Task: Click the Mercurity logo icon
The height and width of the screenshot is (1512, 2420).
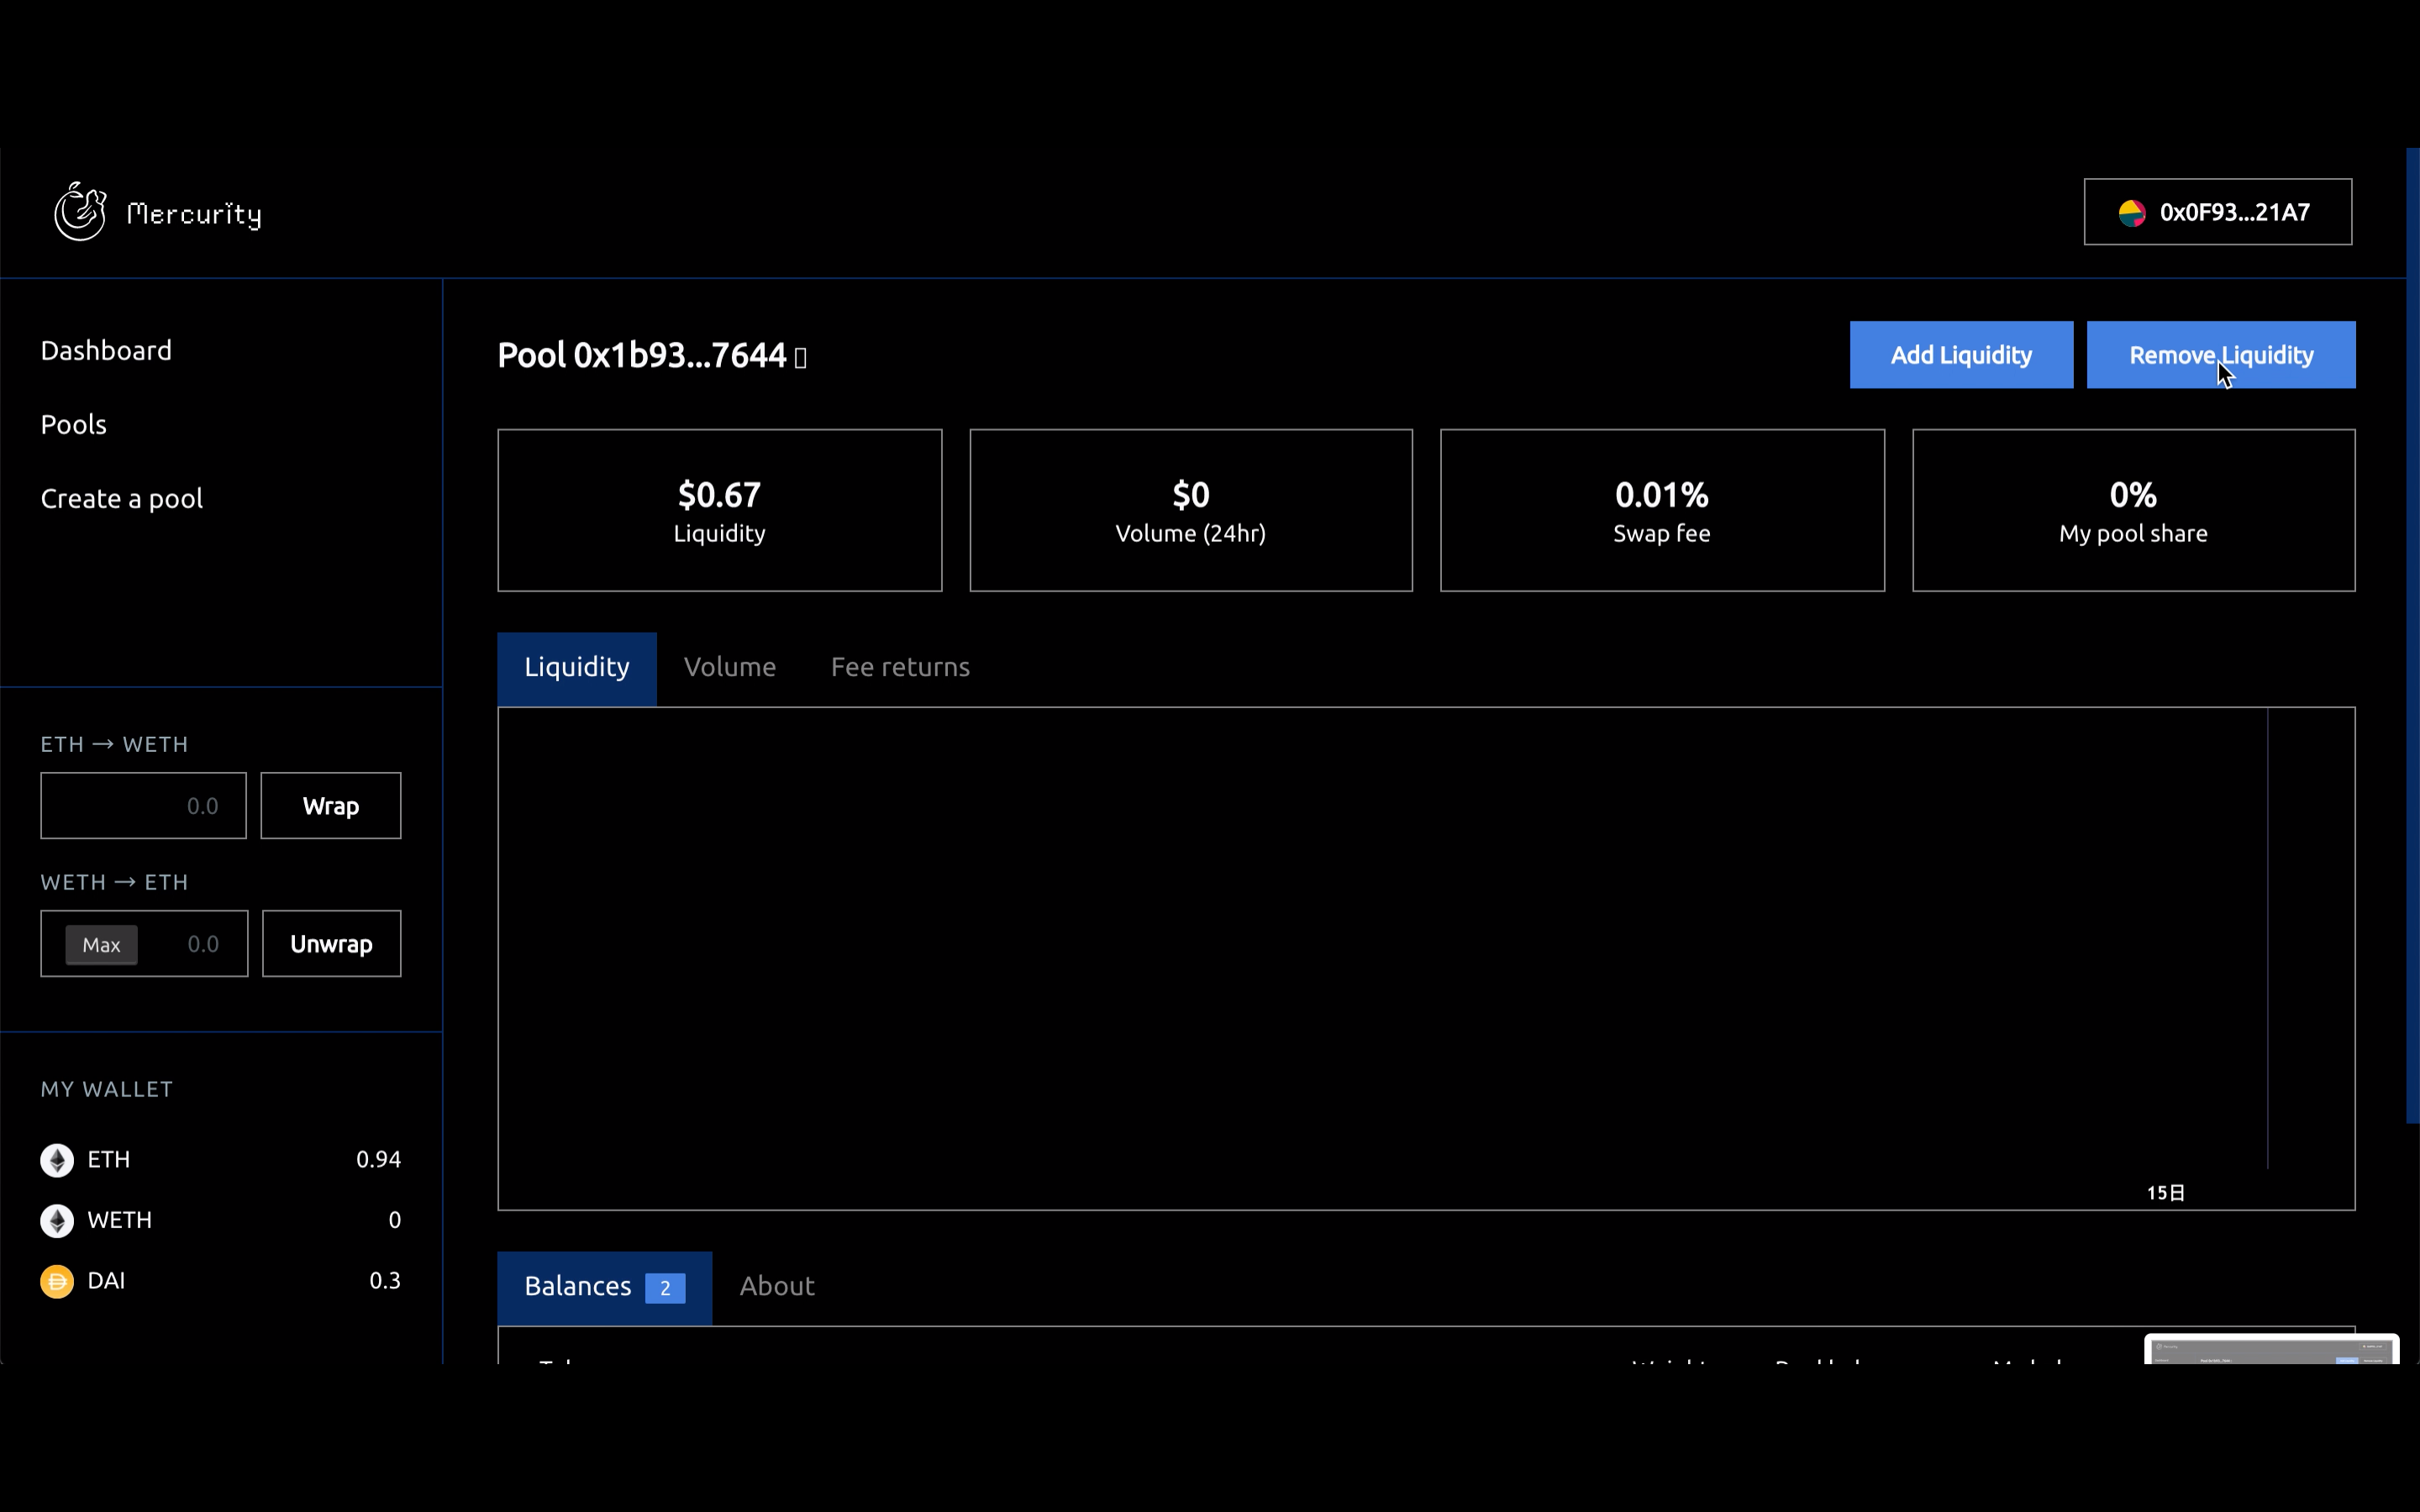Action: tap(80, 212)
